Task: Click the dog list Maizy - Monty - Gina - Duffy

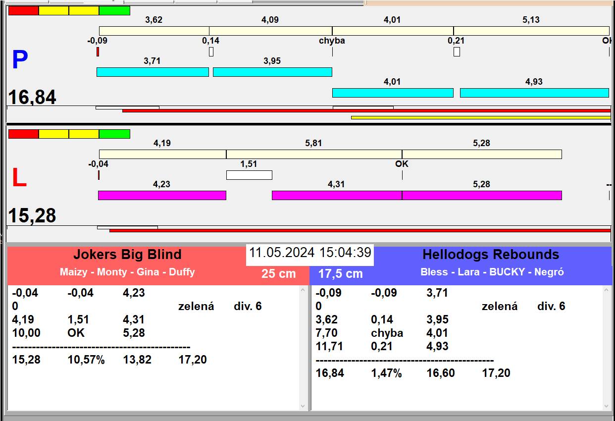Action: pos(127,272)
